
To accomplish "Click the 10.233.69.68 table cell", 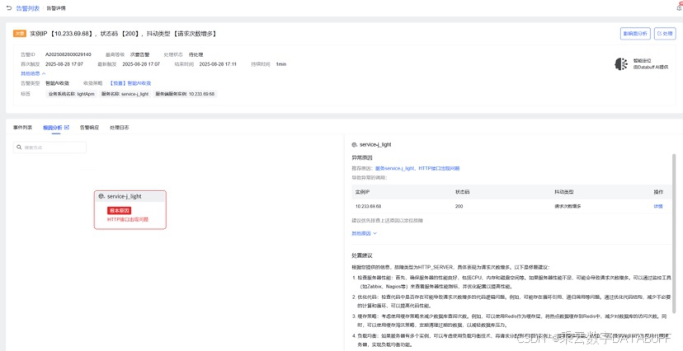I will tap(368, 206).
